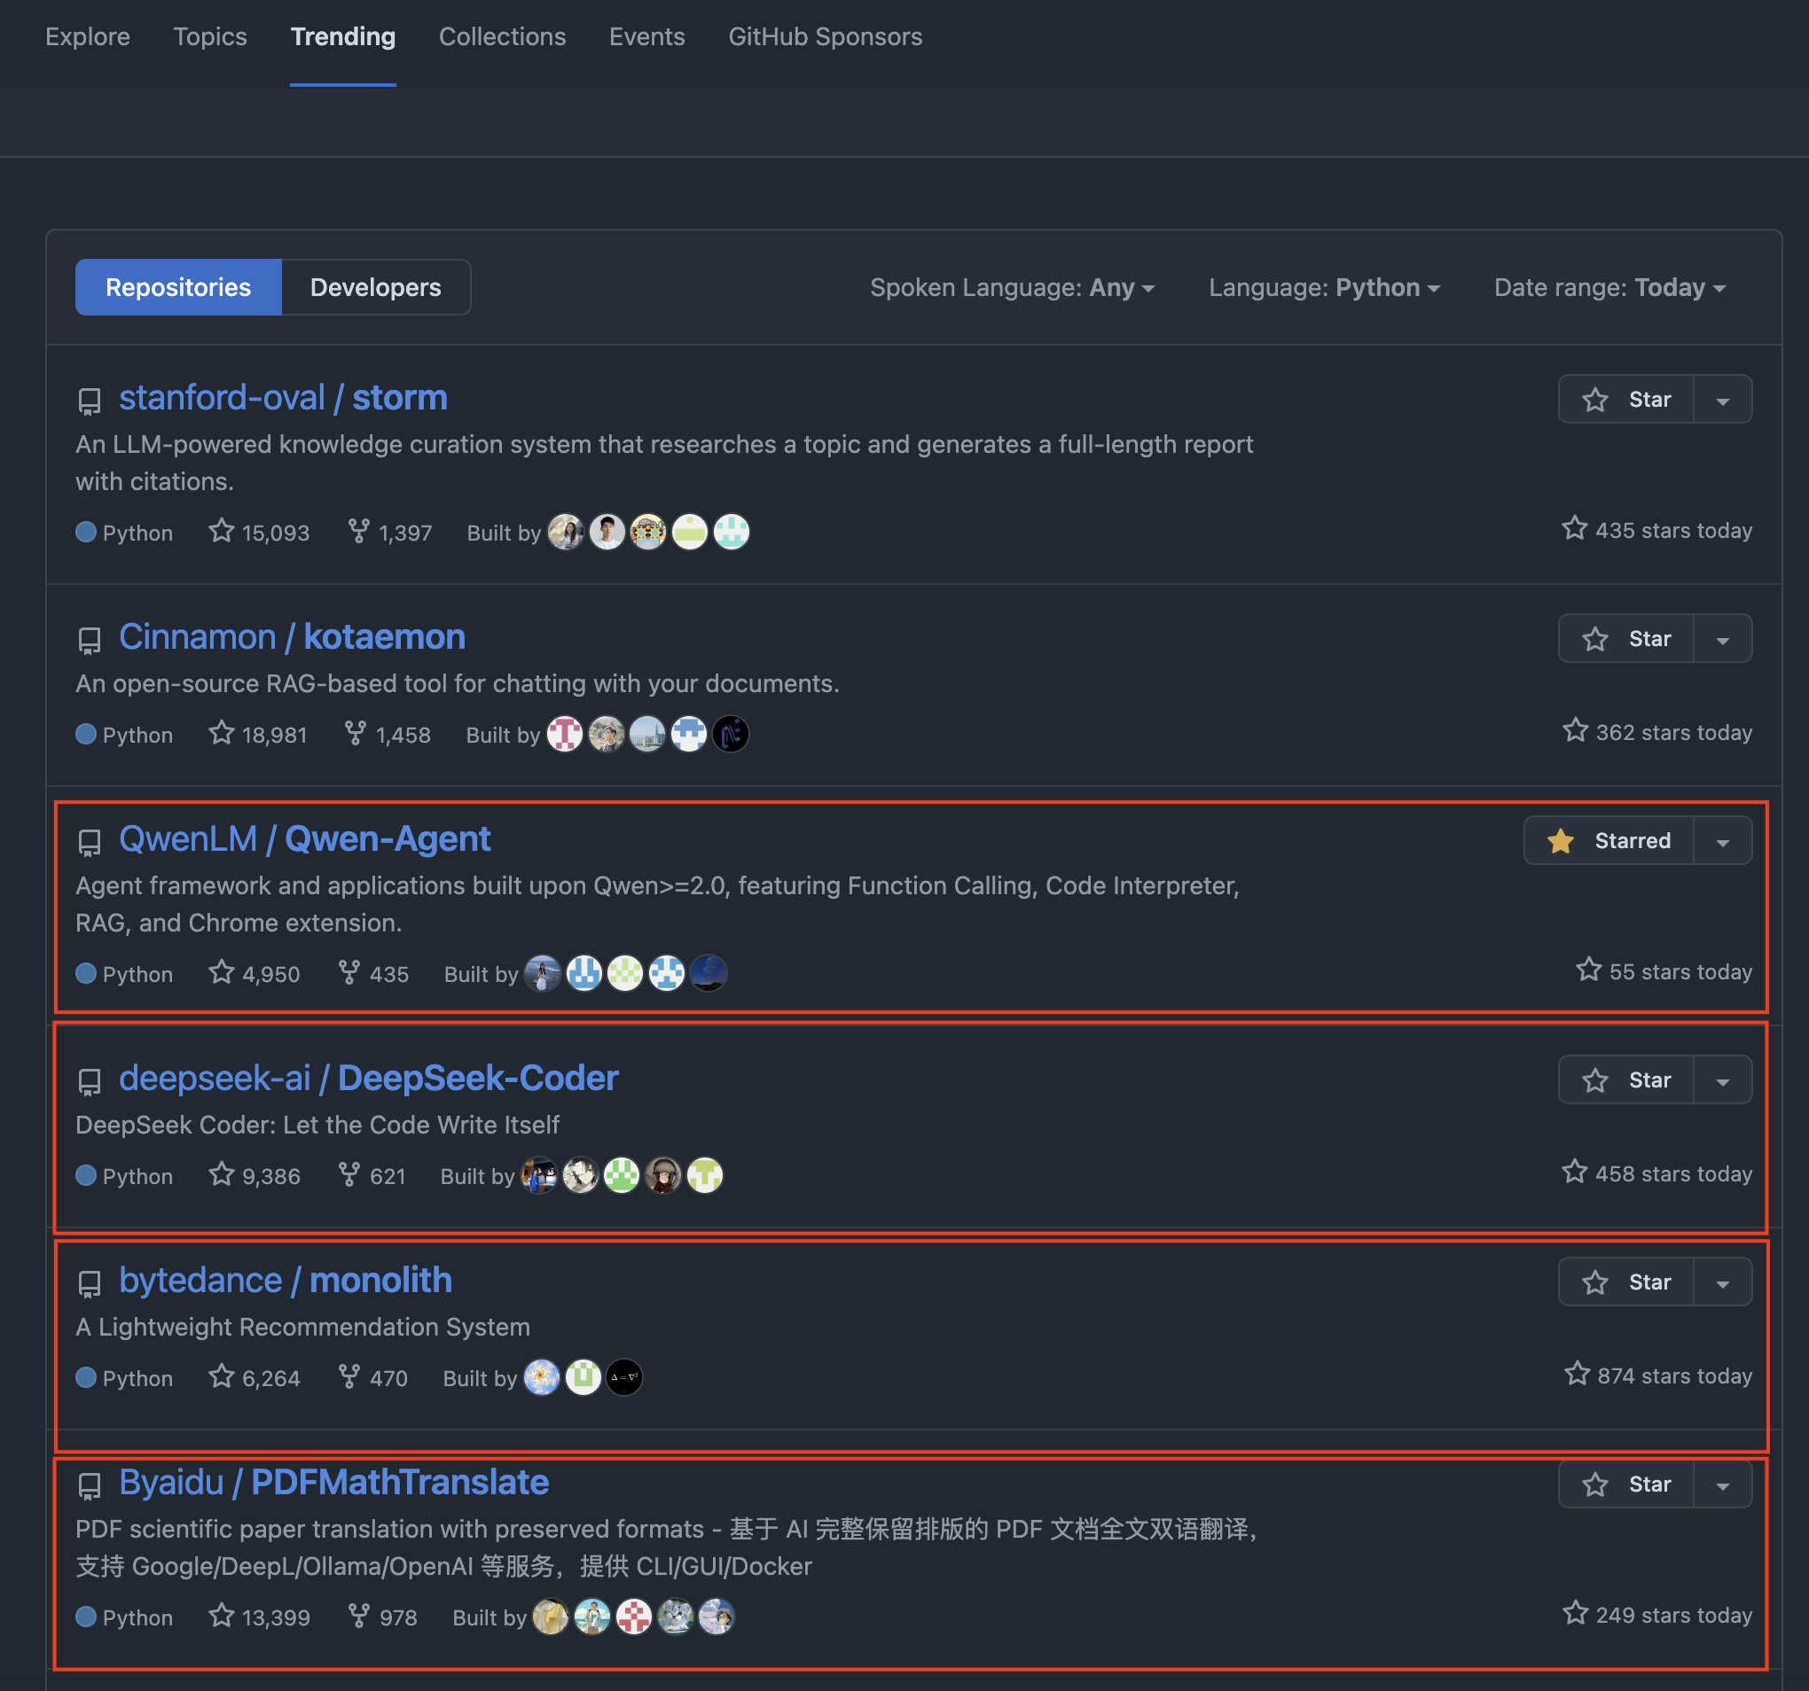Expand star list dropdown for storm
The height and width of the screenshot is (1691, 1809).
(x=1723, y=400)
